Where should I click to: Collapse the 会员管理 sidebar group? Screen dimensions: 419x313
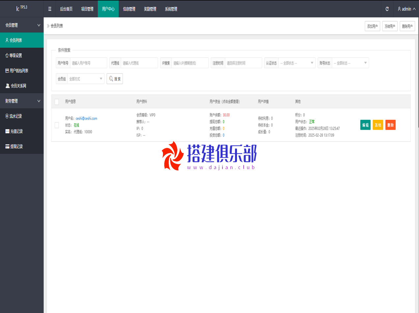tap(22, 25)
